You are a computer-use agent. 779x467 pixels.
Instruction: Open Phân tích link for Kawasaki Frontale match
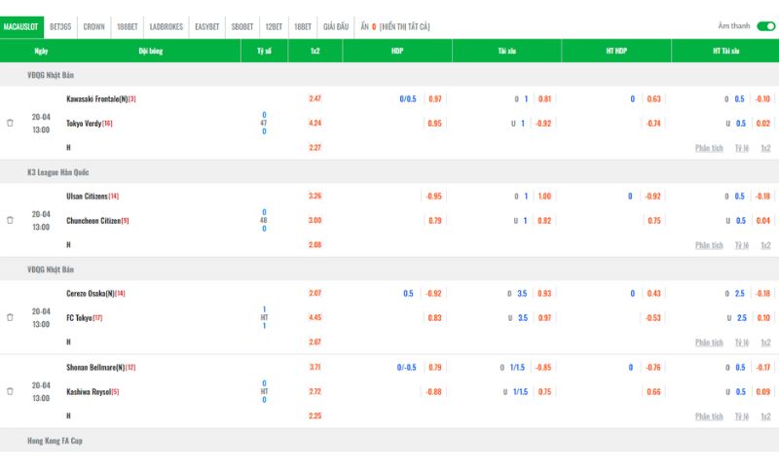709,148
